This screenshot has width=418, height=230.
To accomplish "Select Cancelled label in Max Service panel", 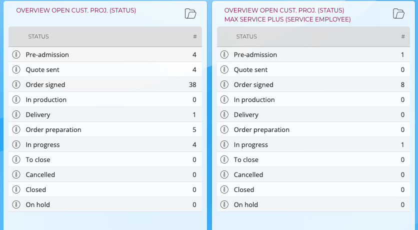I will pyautogui.click(x=248, y=175).
